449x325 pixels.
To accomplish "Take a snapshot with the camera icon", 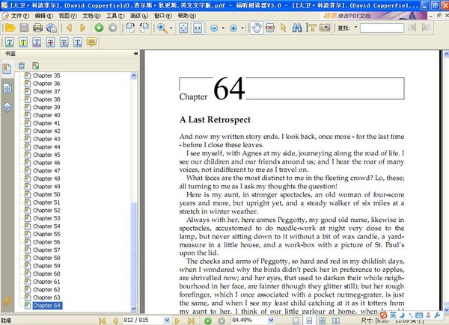I will click(x=325, y=28).
